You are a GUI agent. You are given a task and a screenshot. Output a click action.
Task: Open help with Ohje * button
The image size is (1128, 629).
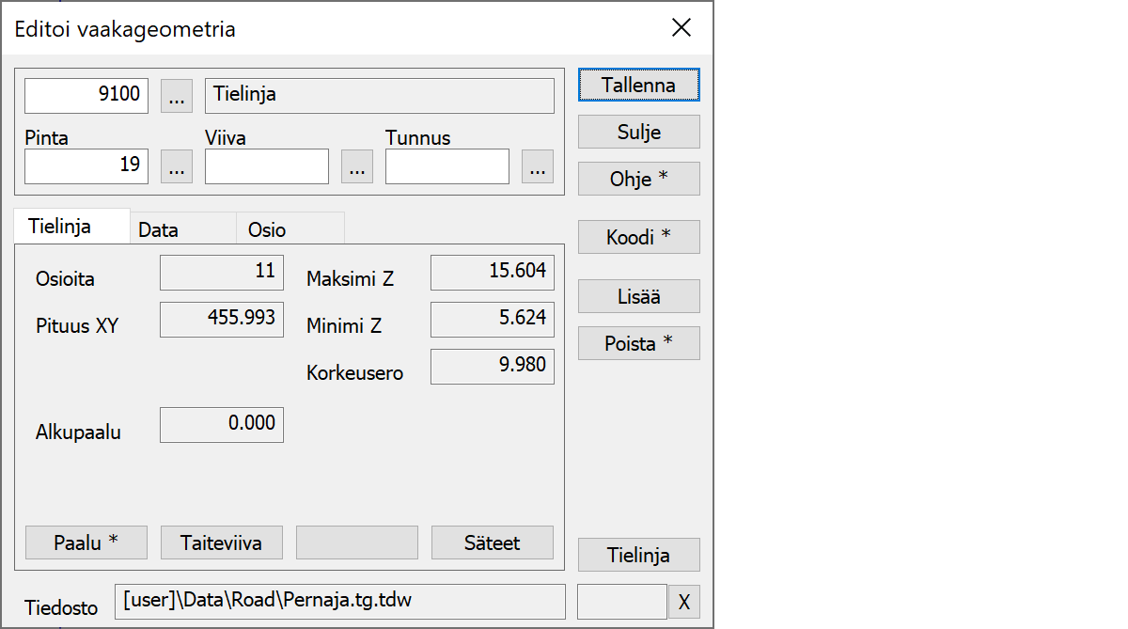tap(638, 179)
